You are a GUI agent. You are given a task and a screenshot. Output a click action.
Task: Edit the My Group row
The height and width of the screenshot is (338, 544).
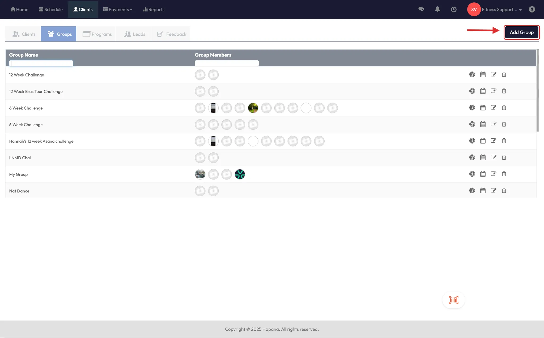[493, 174]
